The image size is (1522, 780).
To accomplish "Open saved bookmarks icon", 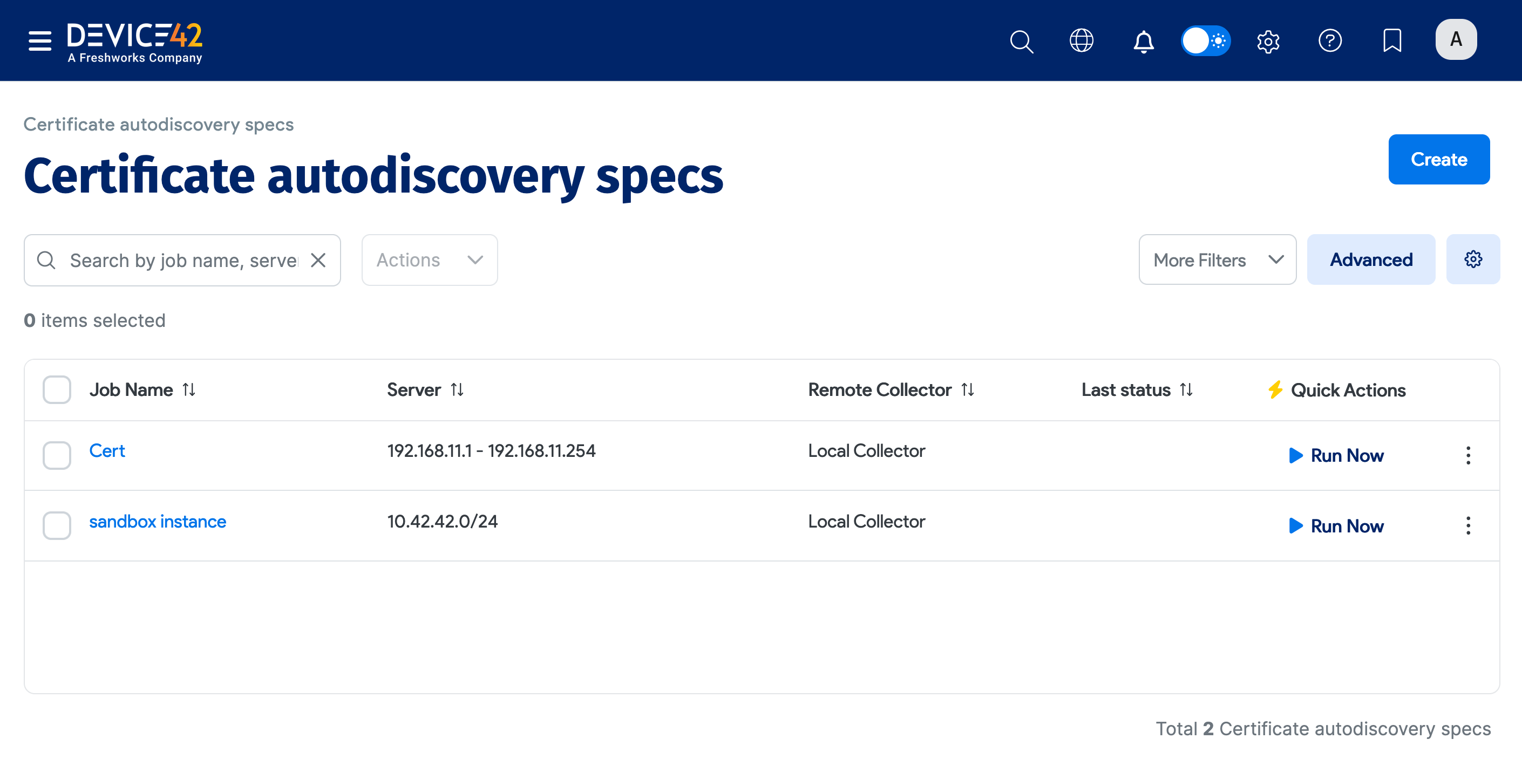I will tap(1392, 42).
